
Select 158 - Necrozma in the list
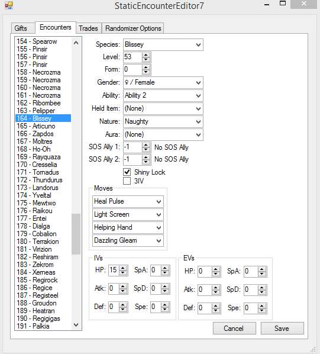(43, 72)
